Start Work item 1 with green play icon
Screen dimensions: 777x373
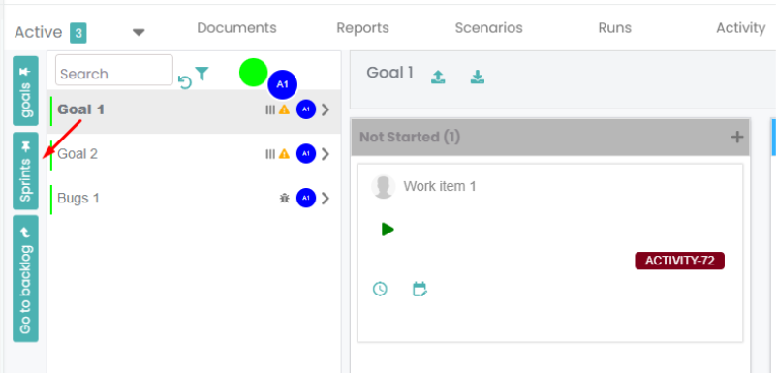(x=388, y=230)
